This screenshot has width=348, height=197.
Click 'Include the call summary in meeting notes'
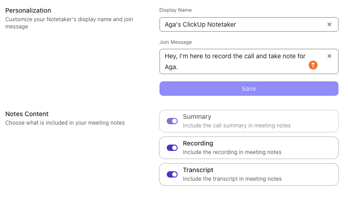pos(237,126)
